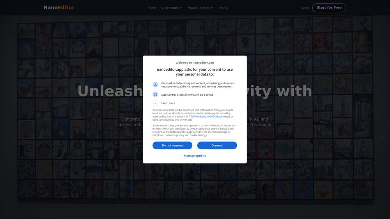The image size is (390, 219).
Task: Click the Store and/or access information text
Action: (187, 95)
